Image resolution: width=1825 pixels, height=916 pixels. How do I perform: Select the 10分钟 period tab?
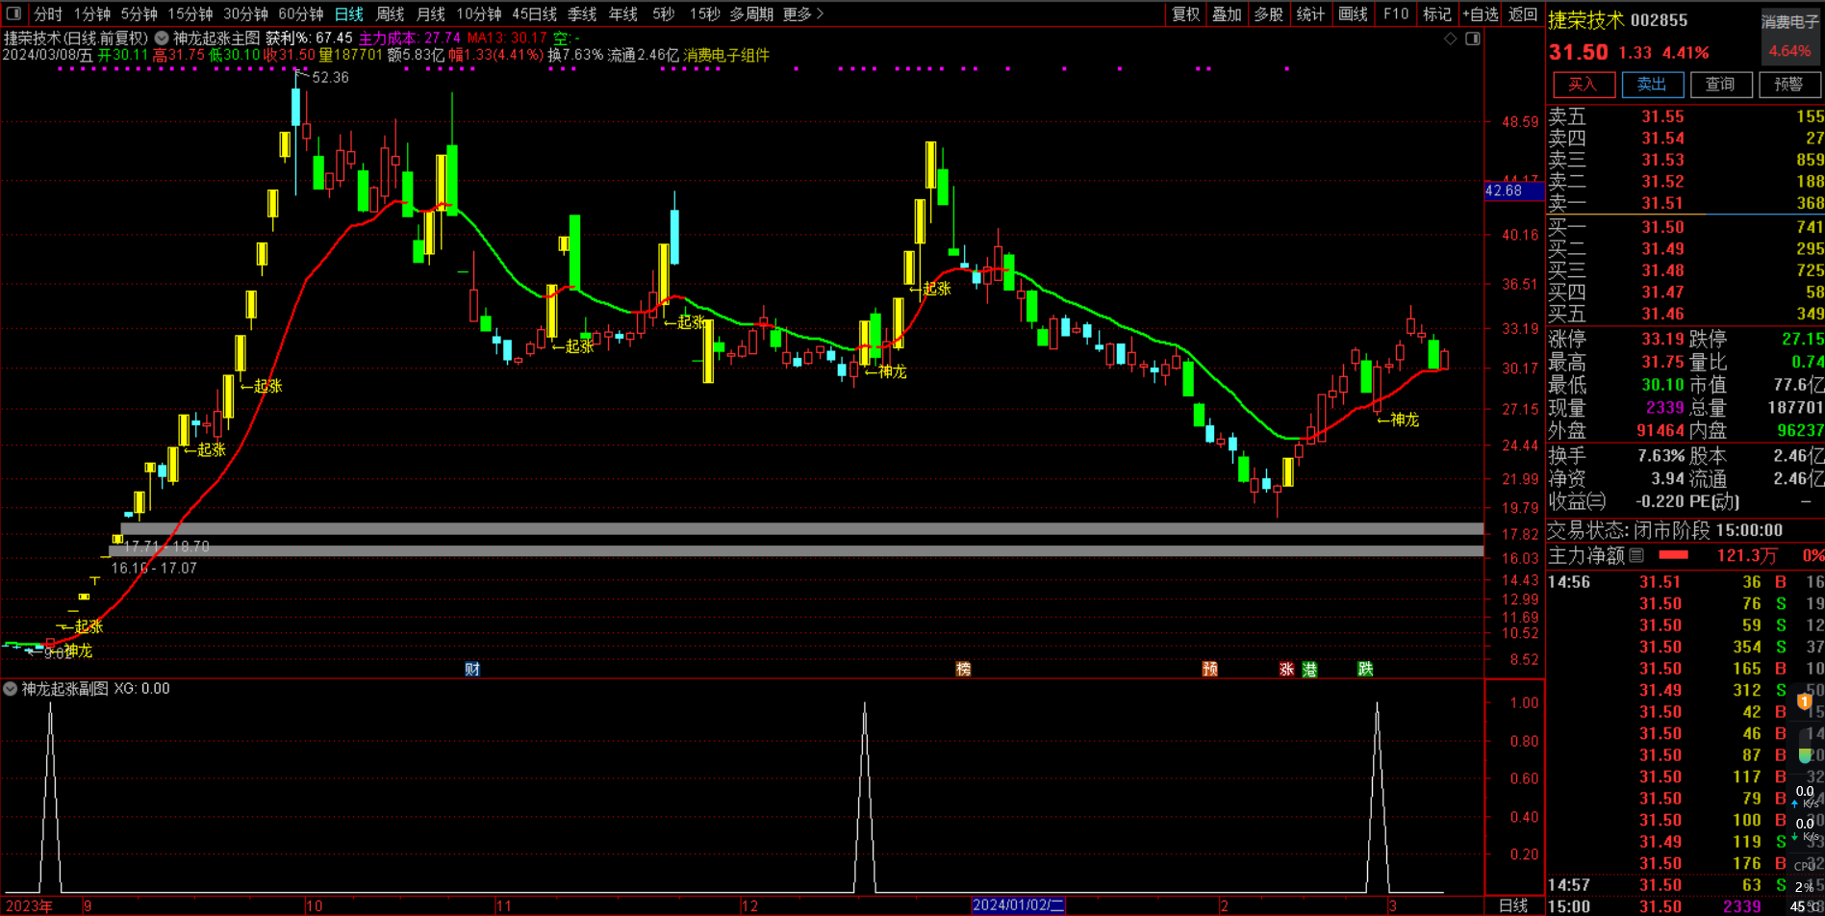(479, 13)
